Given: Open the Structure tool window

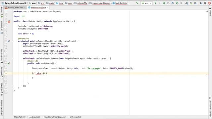Looking at the screenshot, I should tap(2, 73).
